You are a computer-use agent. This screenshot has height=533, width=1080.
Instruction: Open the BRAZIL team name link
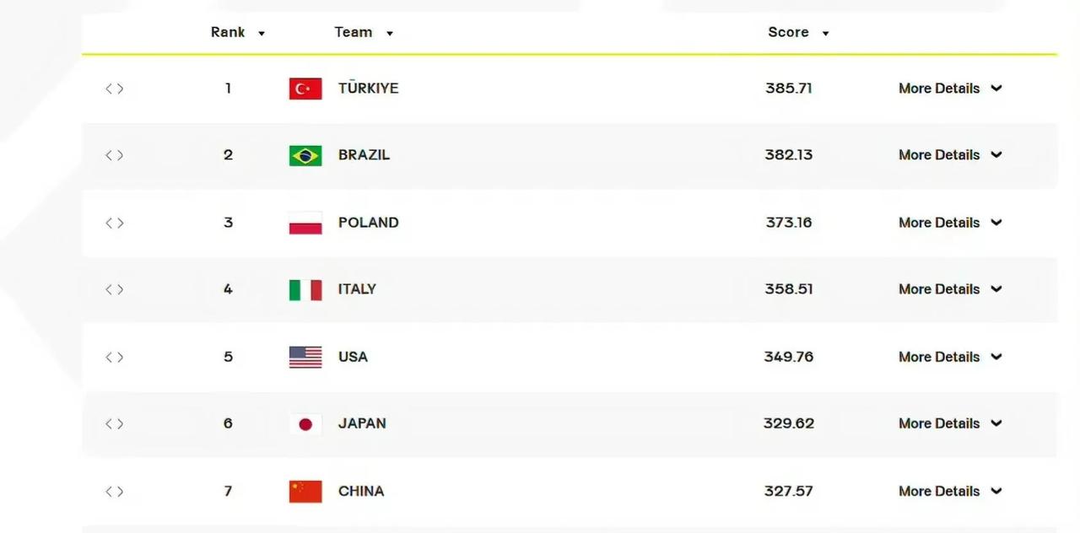pos(364,155)
